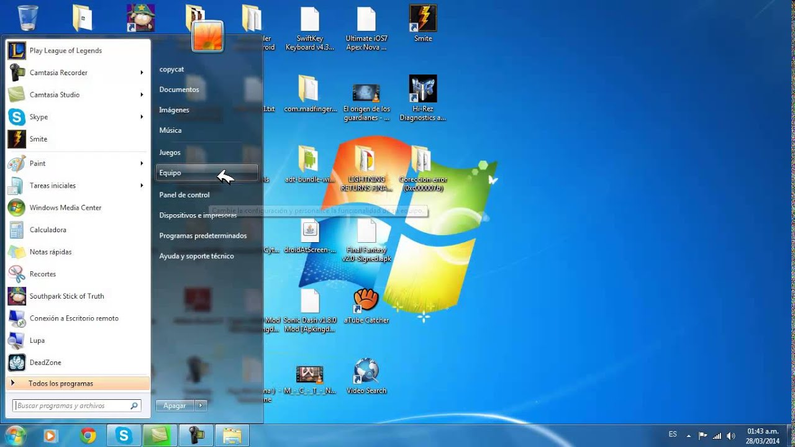This screenshot has width=795, height=447.
Task: Open Southpark Stick of Truth entry
Action: point(78,296)
